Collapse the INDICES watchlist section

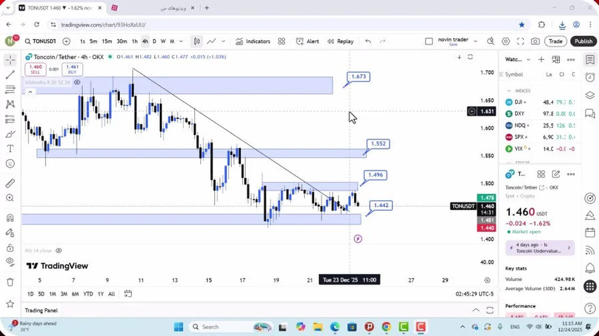tap(509, 91)
